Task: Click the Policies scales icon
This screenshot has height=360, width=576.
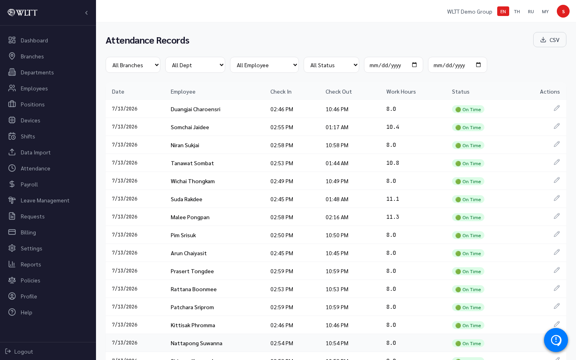Action: click(x=12, y=280)
